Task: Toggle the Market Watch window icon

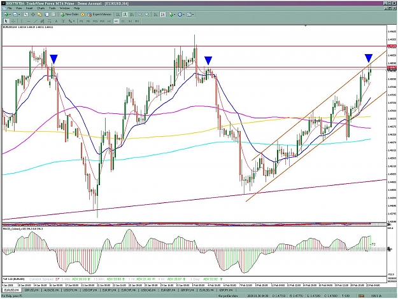Action: pos(26,15)
